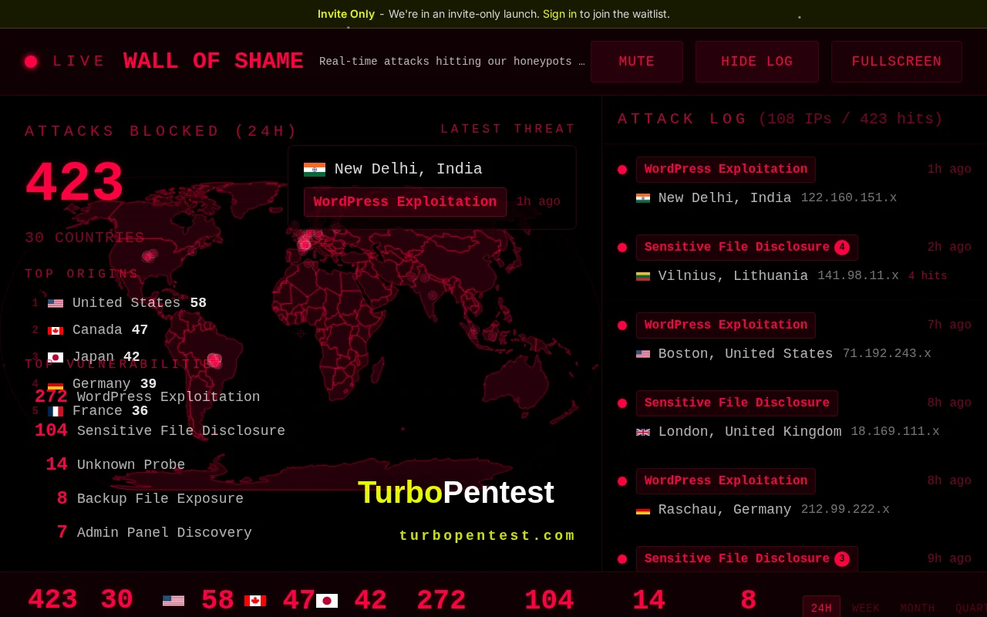The image size is (987, 617).
Task: Click the red dot of the Raschau log entry
Action: pos(622,481)
